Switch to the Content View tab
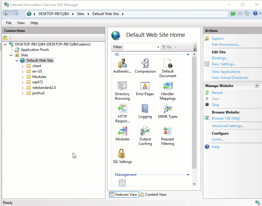 pyautogui.click(x=153, y=195)
